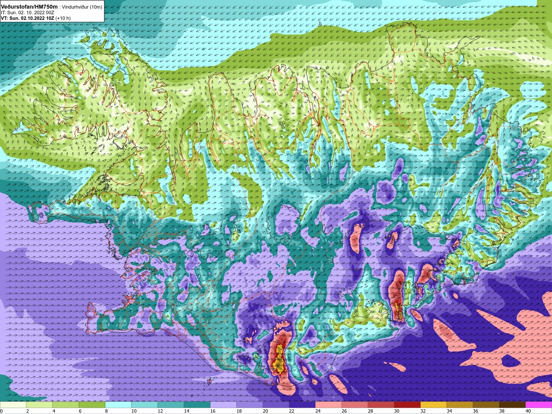Screen dimensions: 552x414
Task: Click the legend scale label '6'
Action: pyautogui.click(x=80, y=411)
